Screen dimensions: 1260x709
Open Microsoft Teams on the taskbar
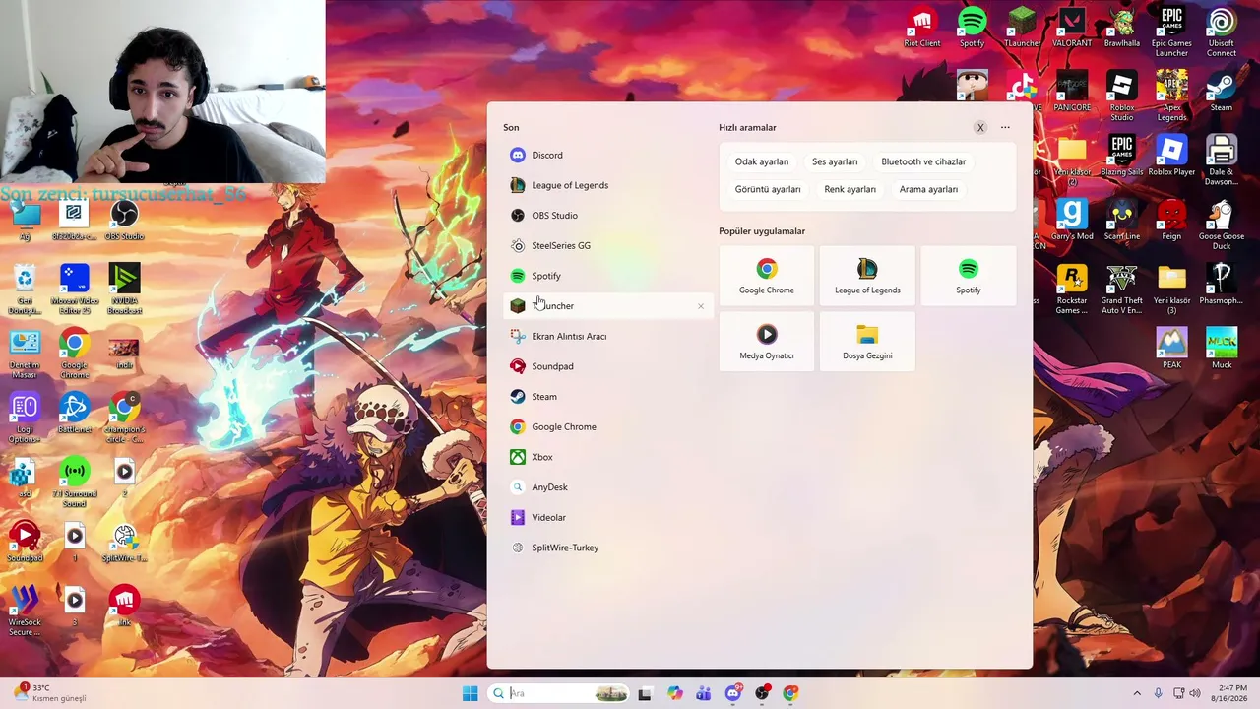[x=703, y=693]
